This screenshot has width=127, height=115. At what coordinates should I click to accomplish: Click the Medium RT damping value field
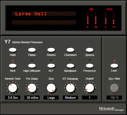70,98
